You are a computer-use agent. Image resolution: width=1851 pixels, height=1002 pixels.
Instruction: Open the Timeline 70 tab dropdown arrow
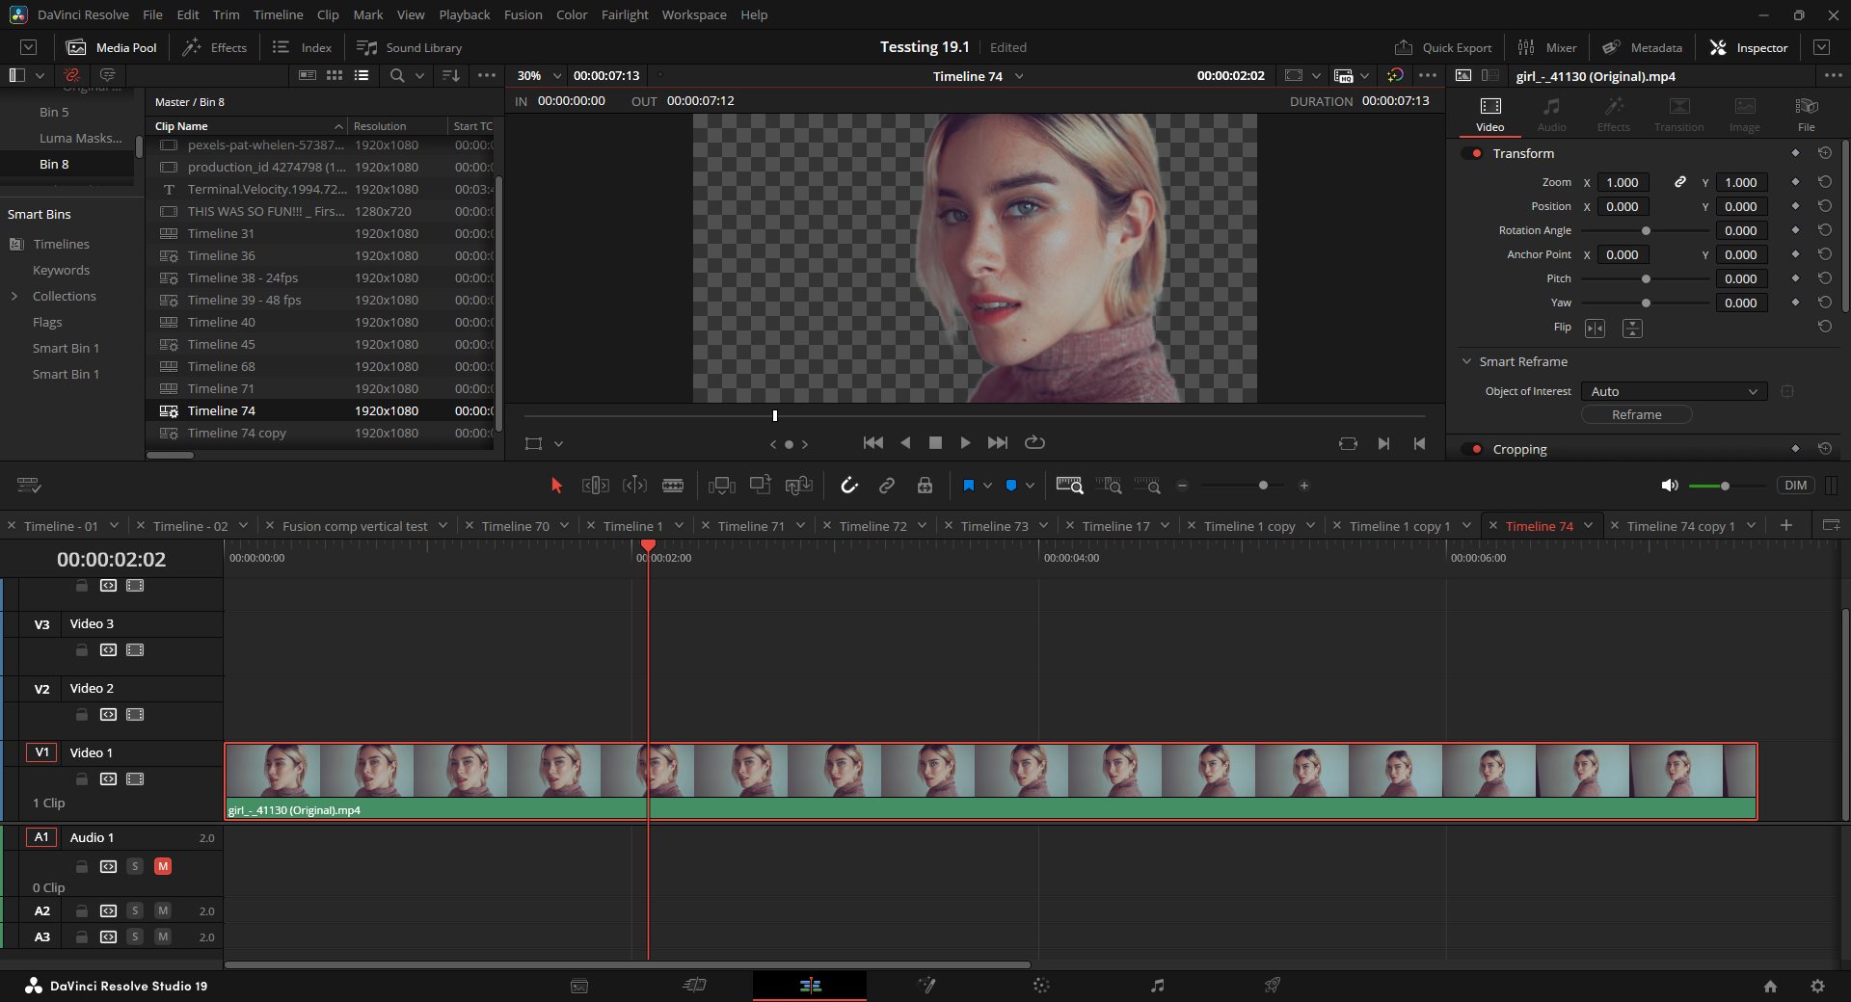pyautogui.click(x=564, y=526)
